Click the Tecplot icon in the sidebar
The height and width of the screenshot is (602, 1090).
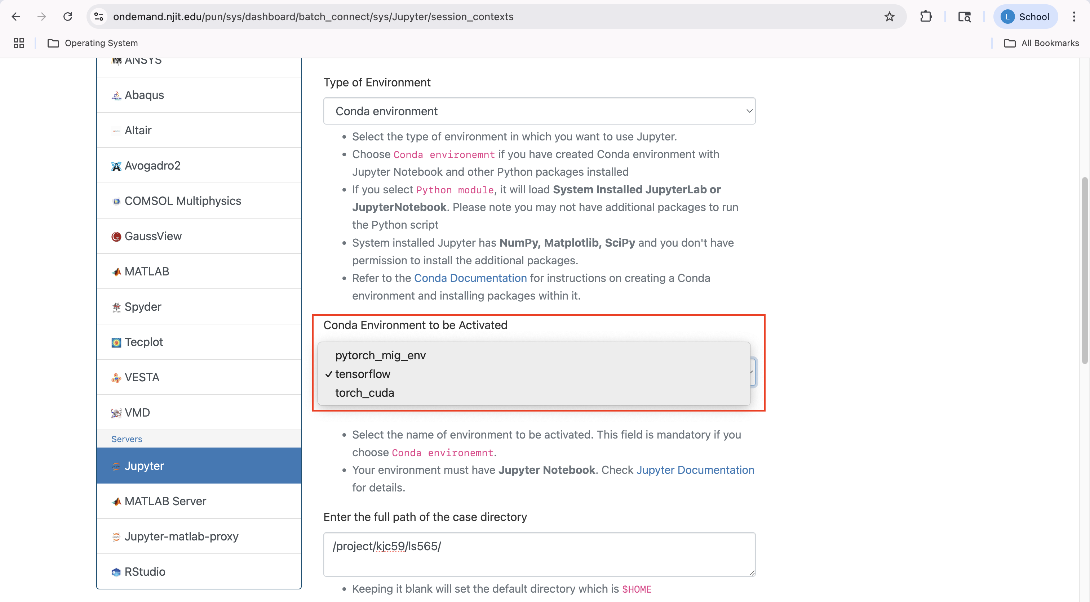(x=116, y=342)
